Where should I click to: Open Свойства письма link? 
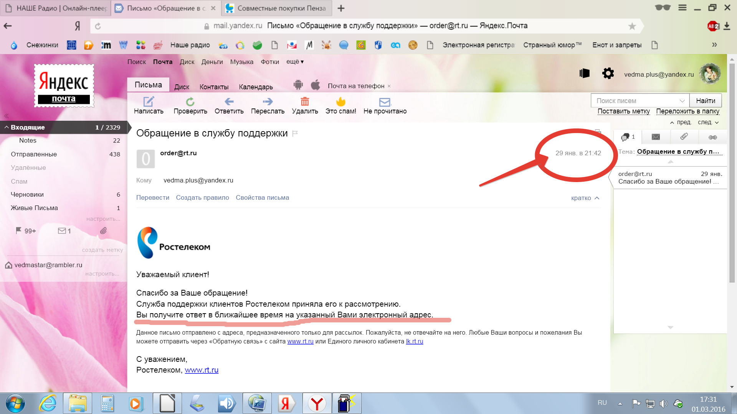(x=262, y=198)
